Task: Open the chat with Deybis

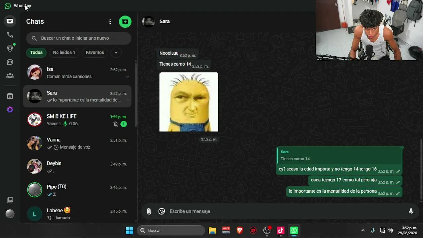Action: 77,167
